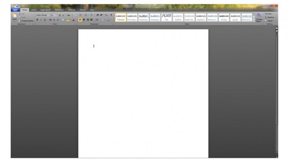The image size is (288, 162).
Task: Apply the Heading 1 style
Action: pos(143,17)
